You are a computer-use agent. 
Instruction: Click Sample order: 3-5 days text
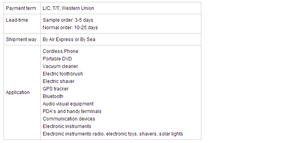point(68,20)
